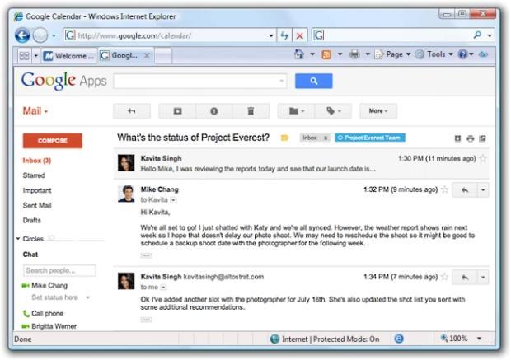Open the Starred folder
This screenshot has height=360, width=511.
pyautogui.click(x=34, y=175)
